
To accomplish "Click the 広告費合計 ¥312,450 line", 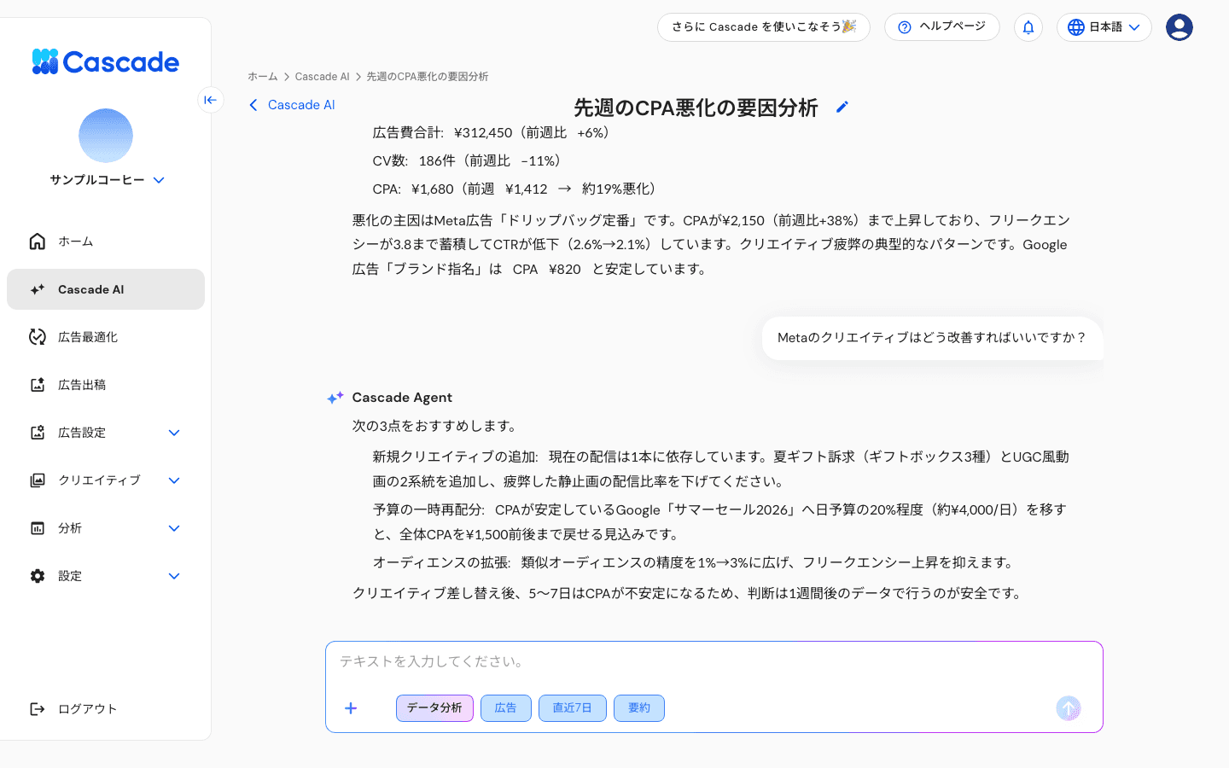I will point(493,133).
